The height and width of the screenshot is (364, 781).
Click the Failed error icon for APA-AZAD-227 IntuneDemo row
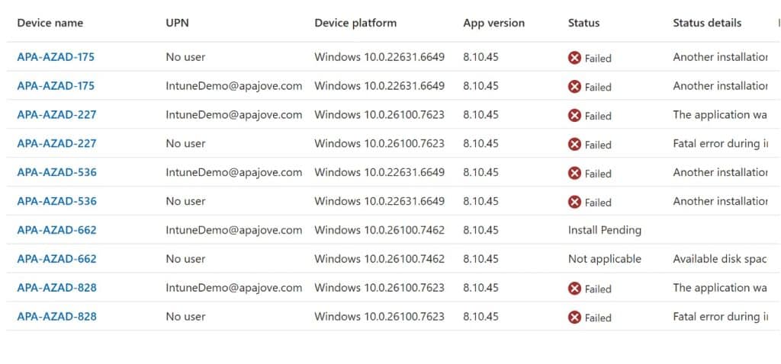click(x=574, y=116)
